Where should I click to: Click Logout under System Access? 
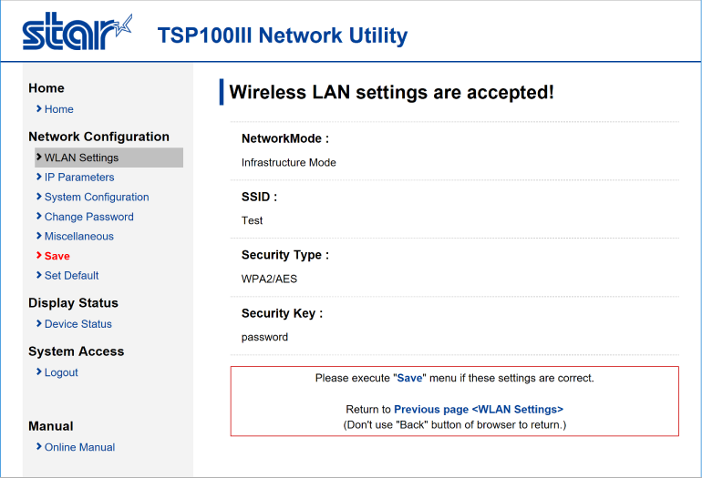(61, 372)
